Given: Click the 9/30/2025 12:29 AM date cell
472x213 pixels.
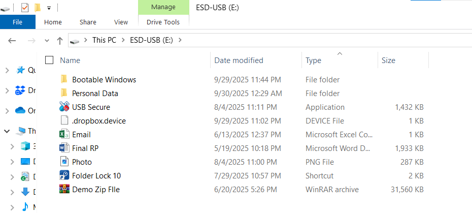Looking at the screenshot, I should tap(248, 94).
